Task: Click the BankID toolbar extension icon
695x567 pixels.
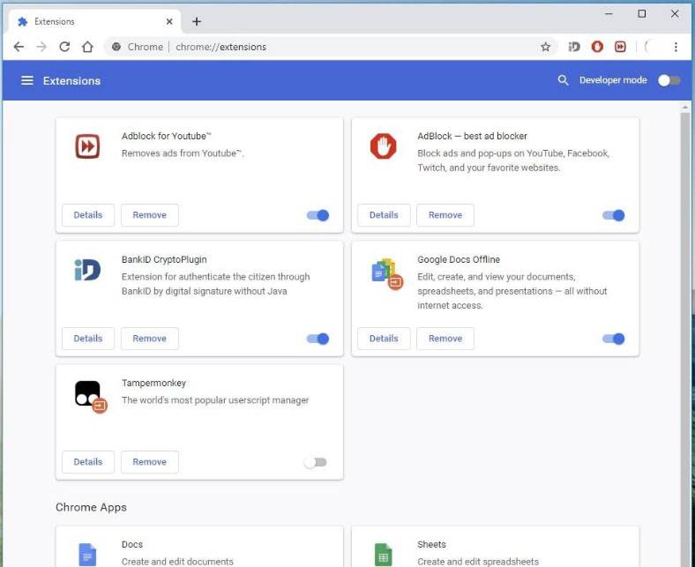Action: pyautogui.click(x=574, y=47)
